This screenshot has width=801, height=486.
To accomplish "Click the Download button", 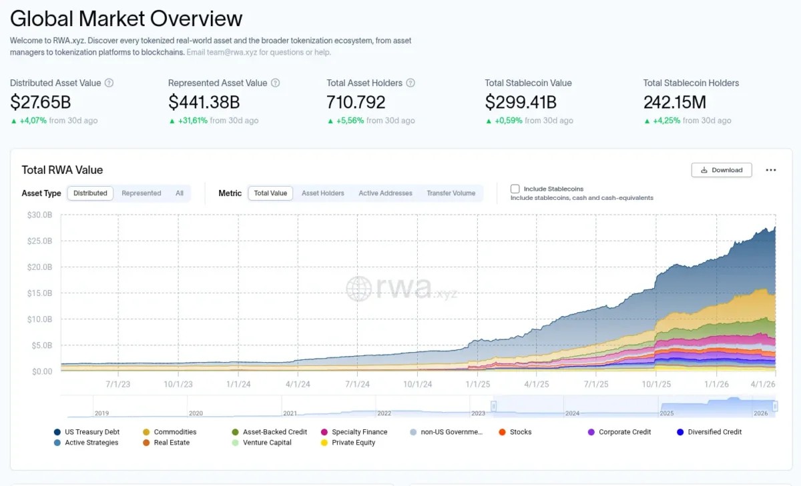I will click(722, 170).
